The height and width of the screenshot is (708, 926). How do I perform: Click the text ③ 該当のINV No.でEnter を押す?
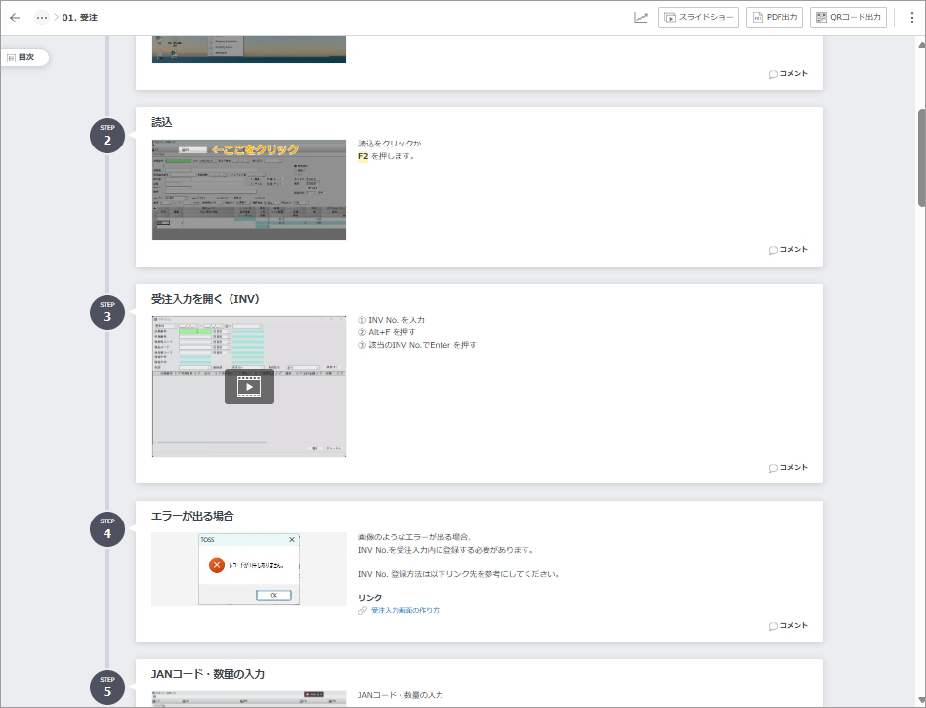[417, 345]
